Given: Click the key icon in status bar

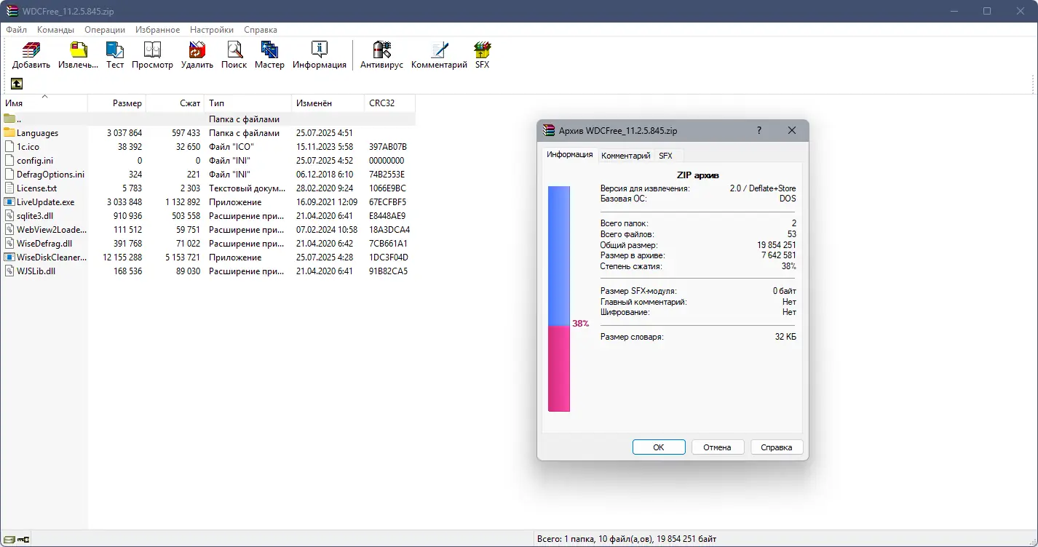Looking at the screenshot, I should point(23,539).
